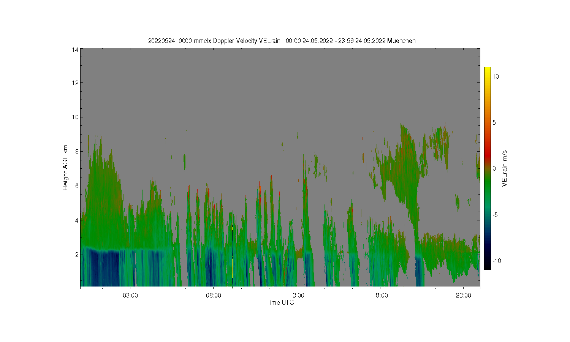This screenshot has width=570, height=342.
Task: Click the height tick label 12
Action: point(75,83)
